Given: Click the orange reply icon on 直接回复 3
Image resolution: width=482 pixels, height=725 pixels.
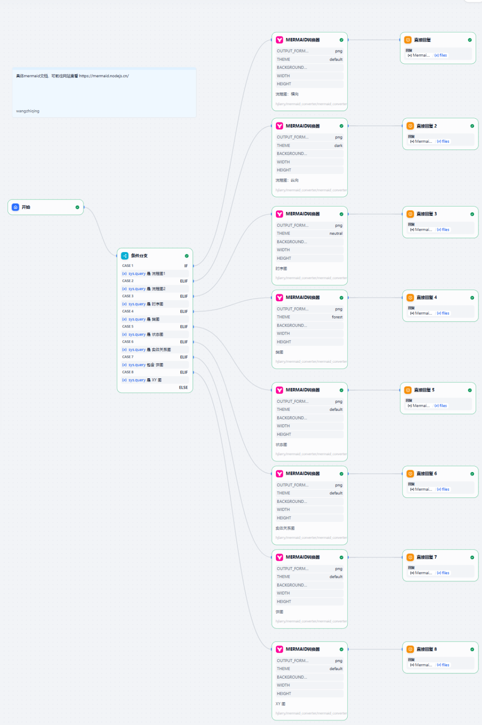Looking at the screenshot, I should tap(410, 214).
